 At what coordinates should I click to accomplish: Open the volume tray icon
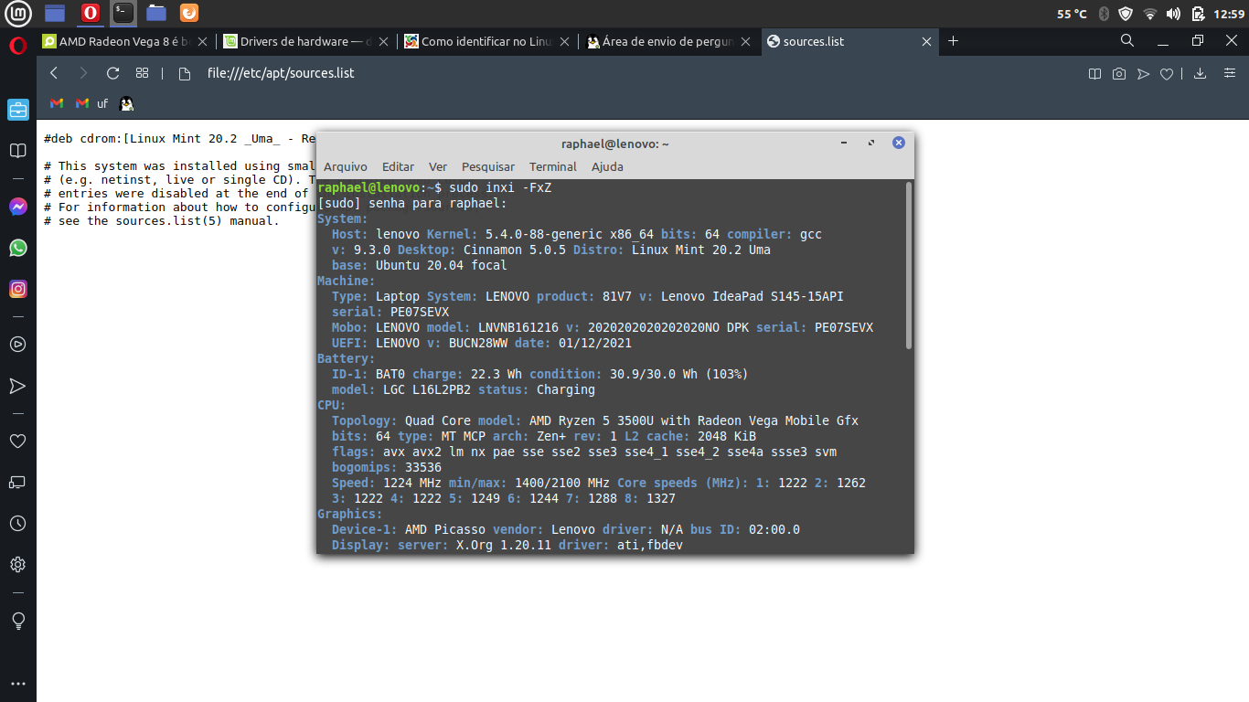(1174, 14)
